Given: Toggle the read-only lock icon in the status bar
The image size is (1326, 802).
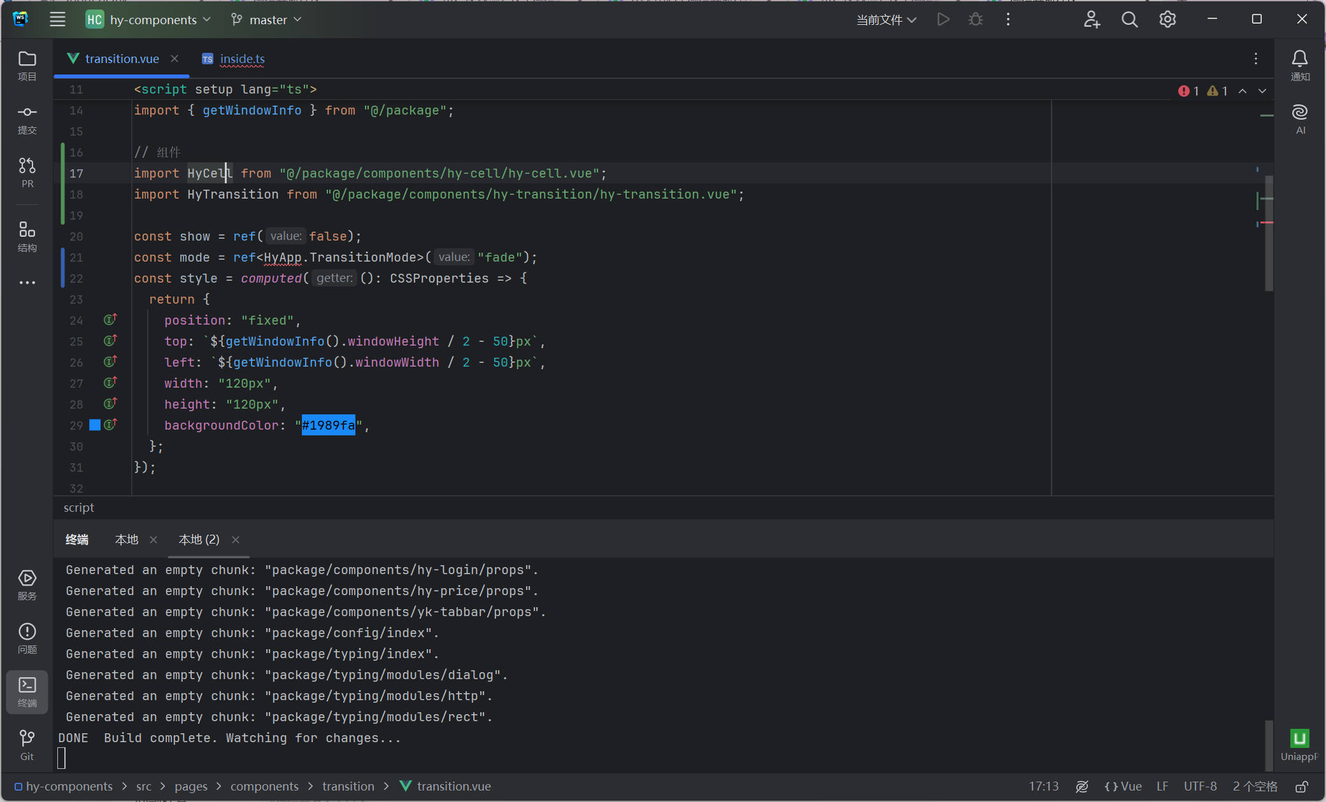Looking at the screenshot, I should [1302, 787].
